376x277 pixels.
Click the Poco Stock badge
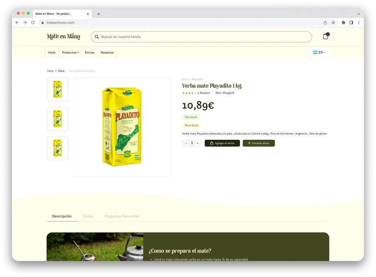[192, 126]
